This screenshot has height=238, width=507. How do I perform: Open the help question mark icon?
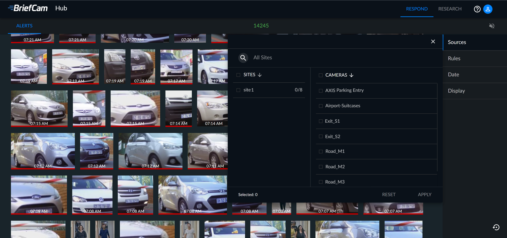[477, 9]
